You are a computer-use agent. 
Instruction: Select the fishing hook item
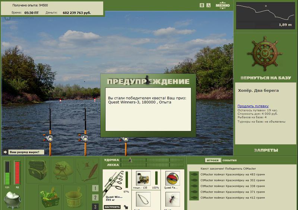coord(143,199)
